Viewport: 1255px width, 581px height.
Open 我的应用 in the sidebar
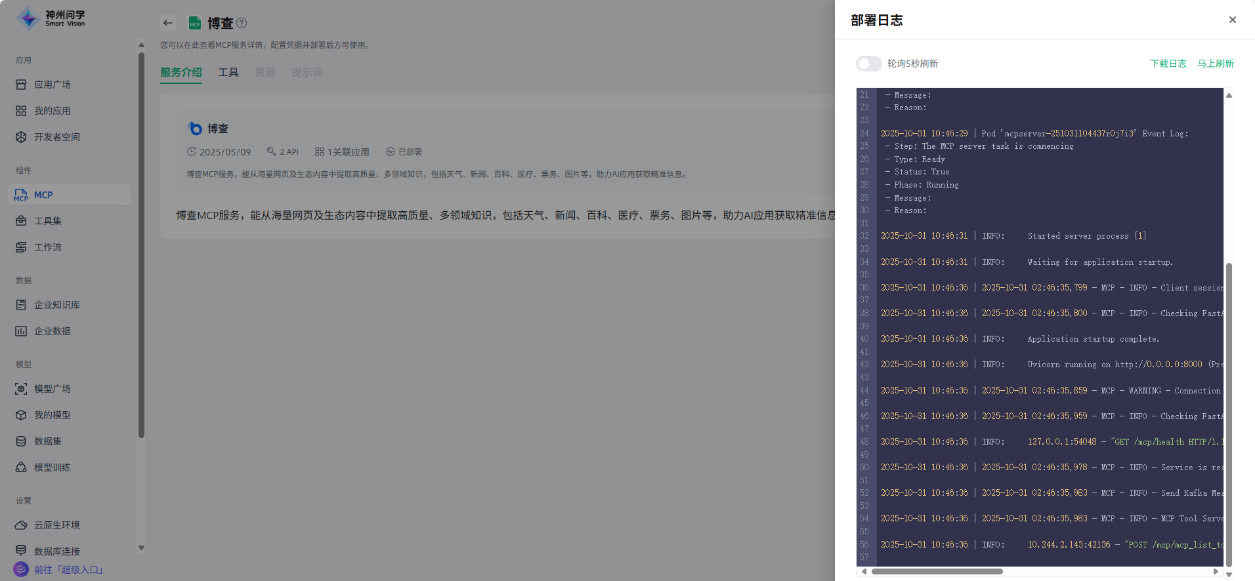(x=52, y=111)
